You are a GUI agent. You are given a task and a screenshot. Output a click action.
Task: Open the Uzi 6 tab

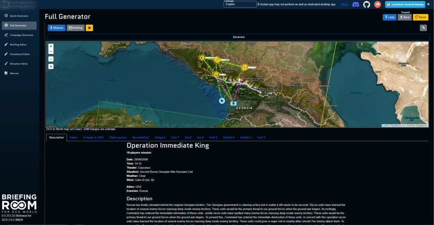pyautogui.click(x=200, y=137)
